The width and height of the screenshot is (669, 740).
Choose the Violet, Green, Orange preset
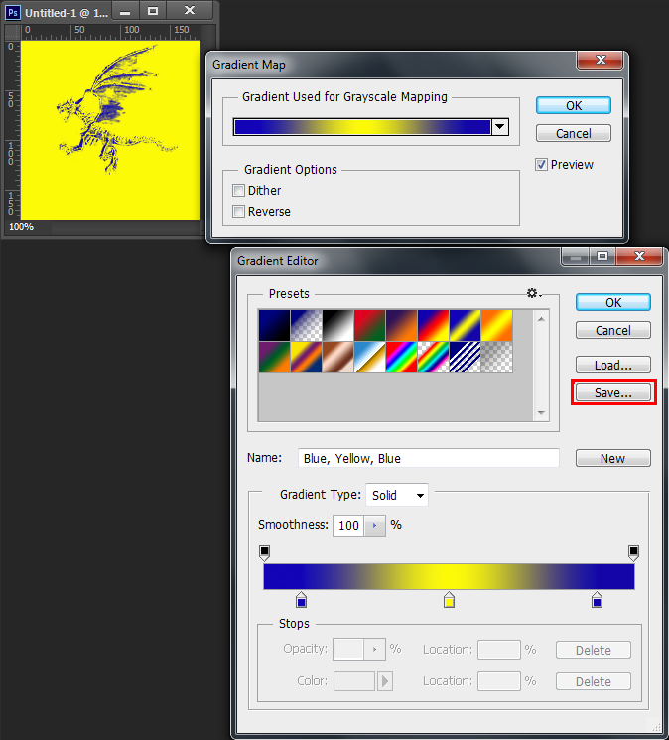(x=274, y=357)
